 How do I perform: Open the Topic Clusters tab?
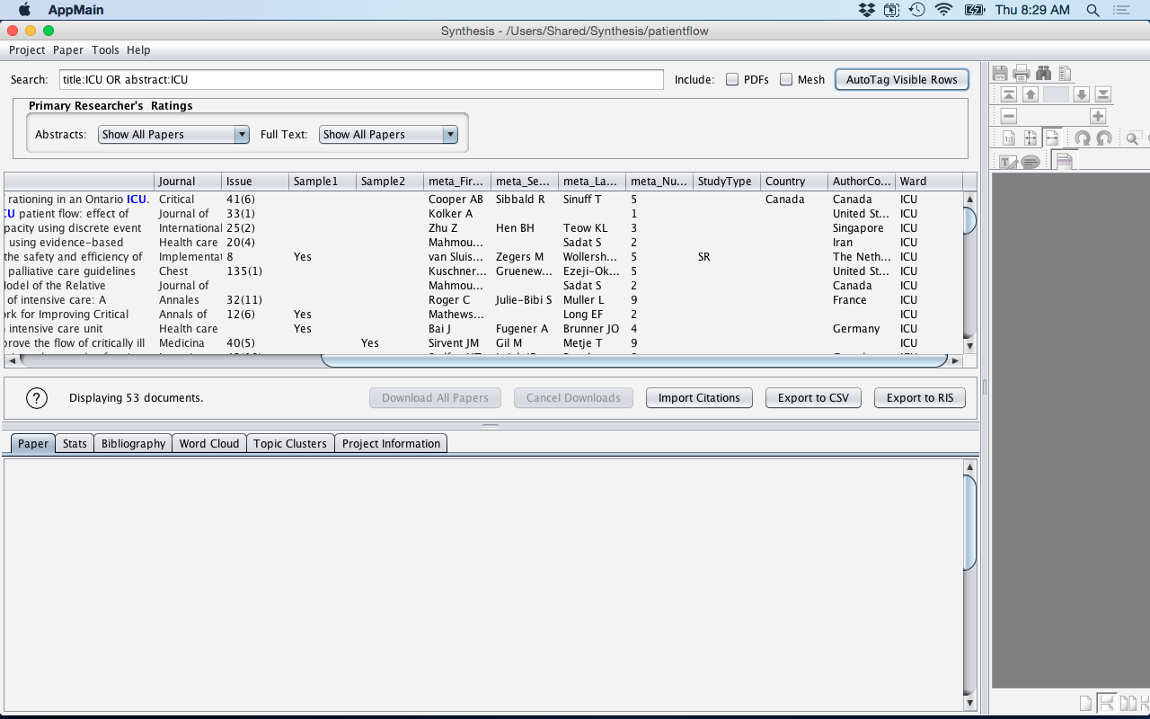tap(289, 443)
